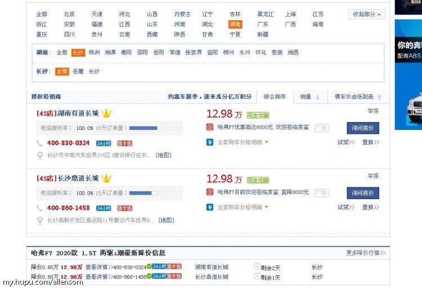
Task: Select 综合排序 sorting tab
Action: (x=275, y=97)
